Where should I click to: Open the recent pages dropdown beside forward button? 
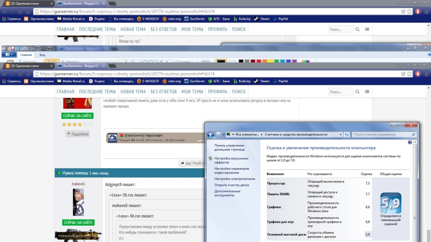[x=224, y=134]
